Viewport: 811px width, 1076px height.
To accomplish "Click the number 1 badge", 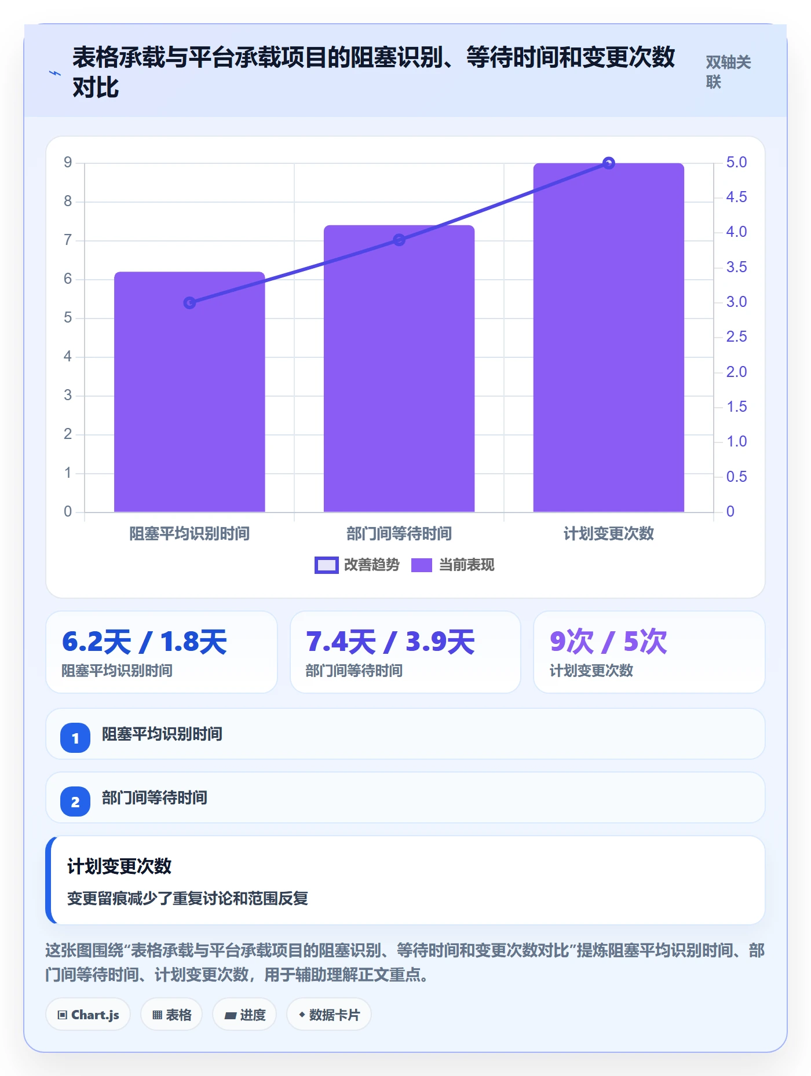I will pos(75,738).
